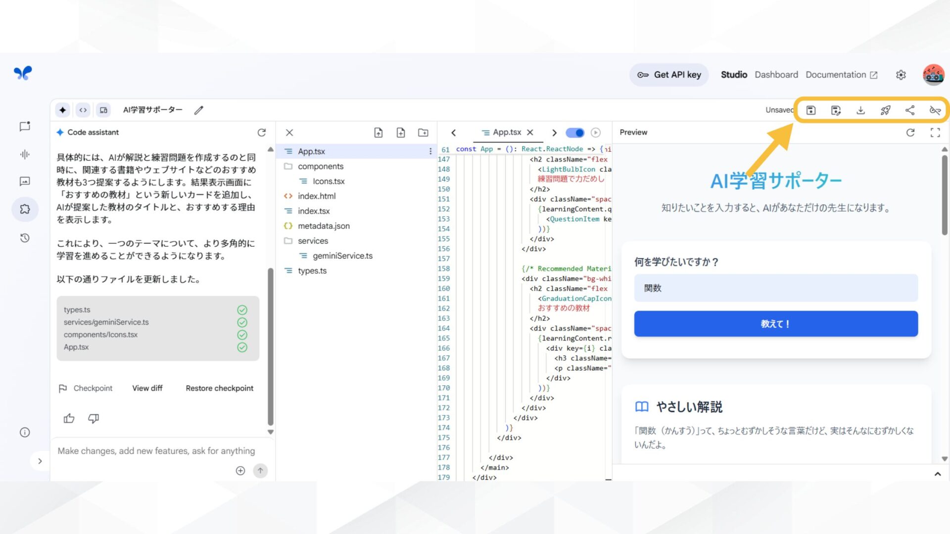Refresh the Preview panel

[910, 133]
